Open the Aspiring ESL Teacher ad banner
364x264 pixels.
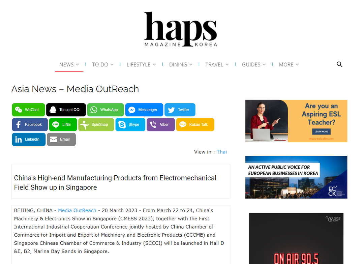tap(296, 121)
